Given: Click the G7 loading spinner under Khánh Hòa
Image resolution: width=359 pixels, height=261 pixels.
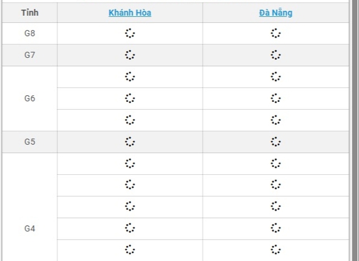Looking at the screenshot, I should tap(130, 55).
